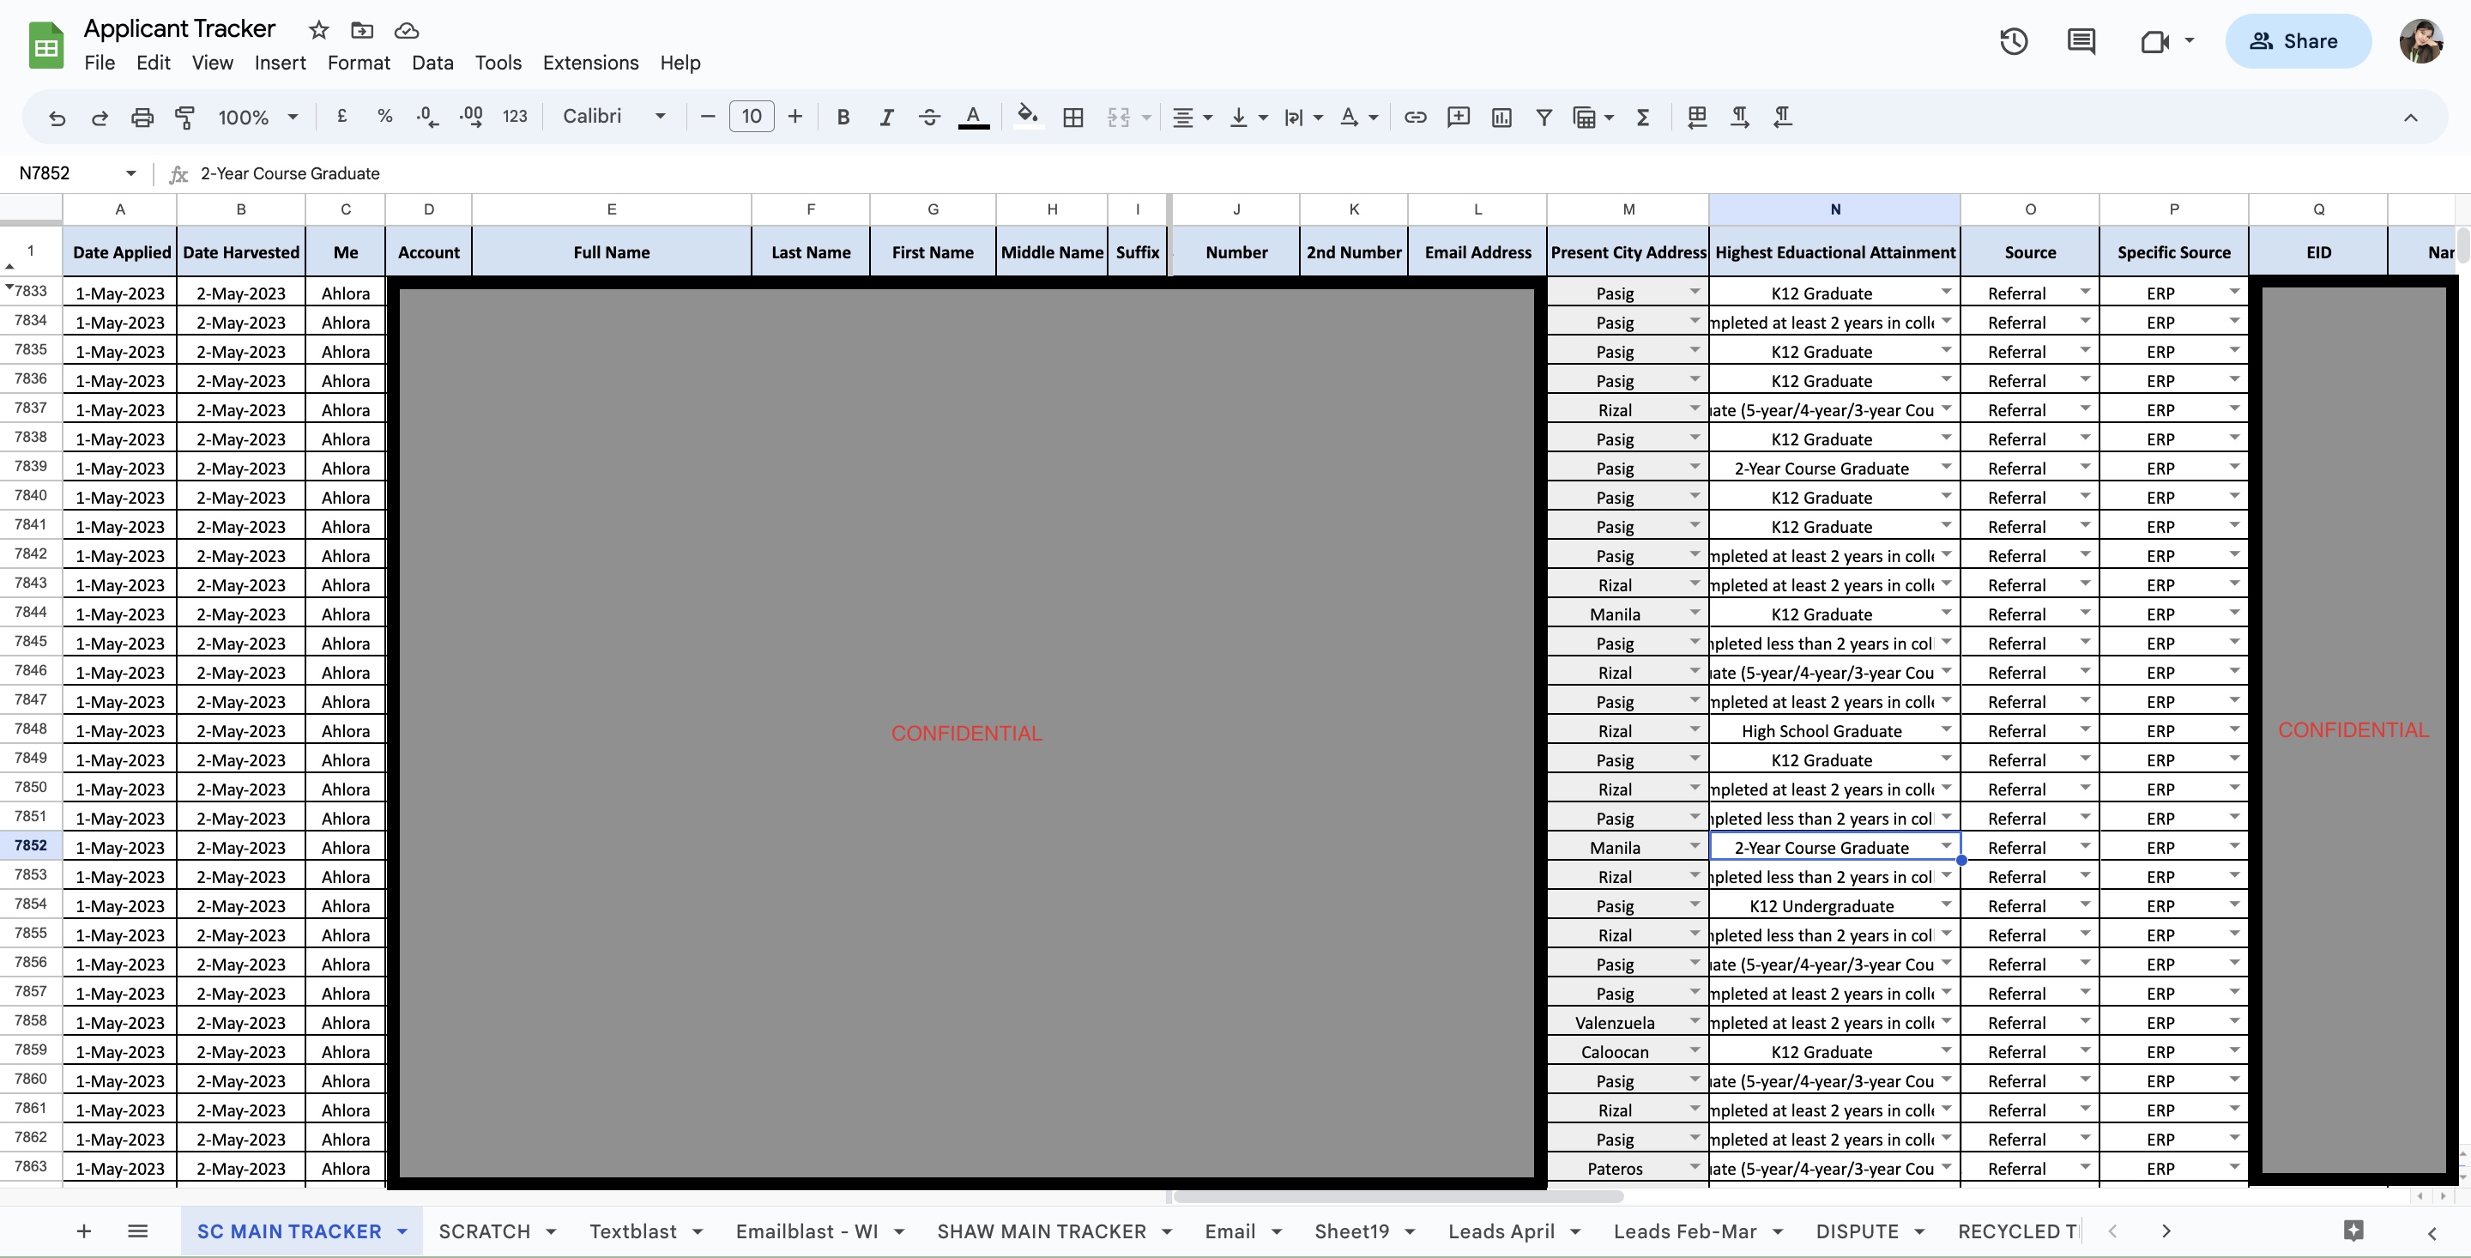The height and width of the screenshot is (1258, 2471).
Task: Open the Calibri font dropdown
Action: (614, 117)
